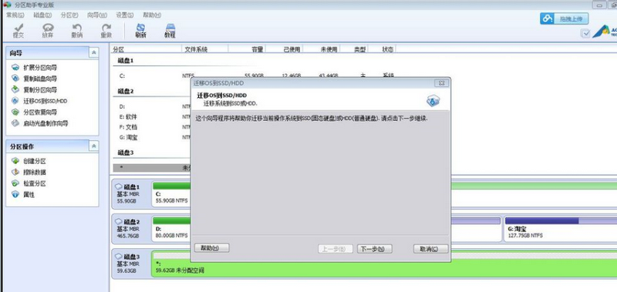This screenshot has height=292, width=617.
Task: Select the F: 文档 partition row
Action: (151, 127)
